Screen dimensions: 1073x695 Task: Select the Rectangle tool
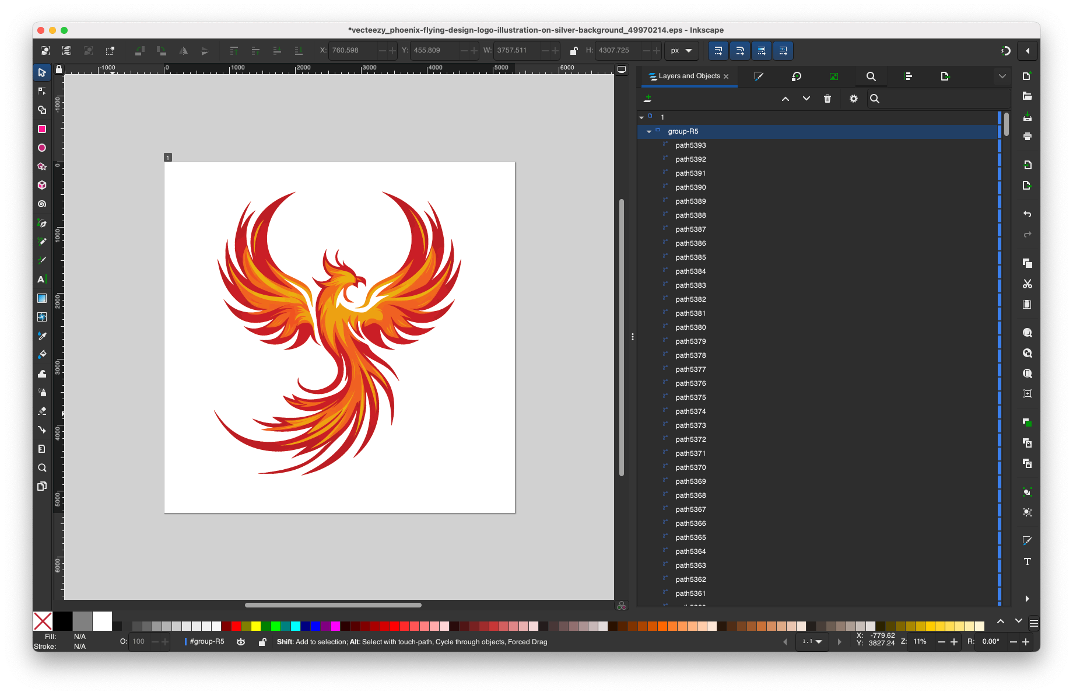pyautogui.click(x=42, y=129)
